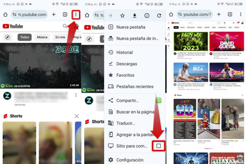This screenshot has width=246, height=164.
Task: Choose Traducir… in the menu
Action: tap(134, 123)
